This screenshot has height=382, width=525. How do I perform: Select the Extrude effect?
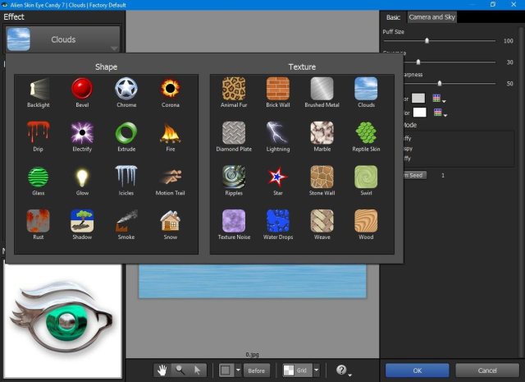(126, 133)
